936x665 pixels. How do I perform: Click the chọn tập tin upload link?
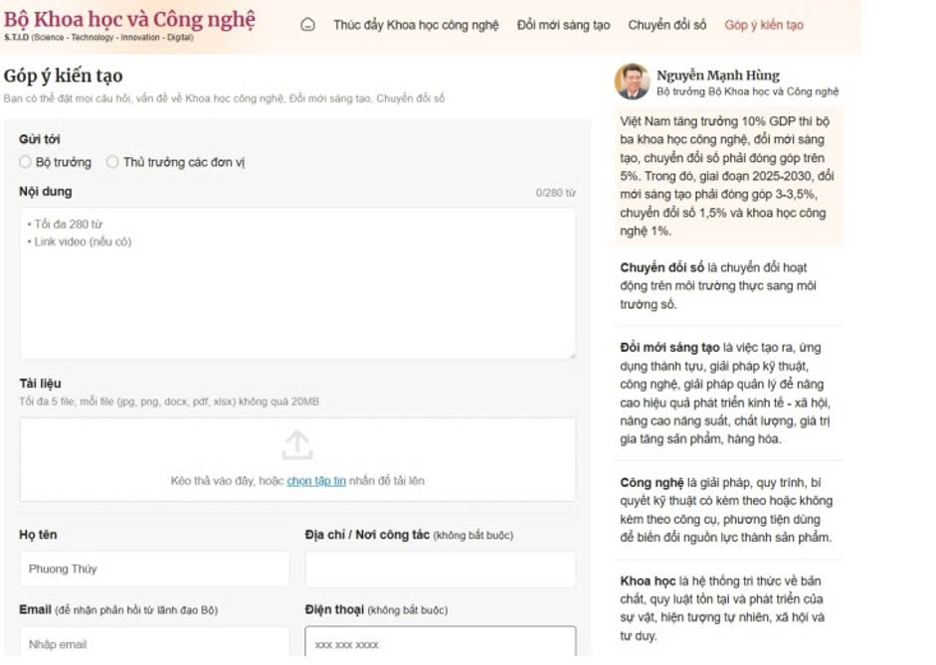[x=316, y=481]
